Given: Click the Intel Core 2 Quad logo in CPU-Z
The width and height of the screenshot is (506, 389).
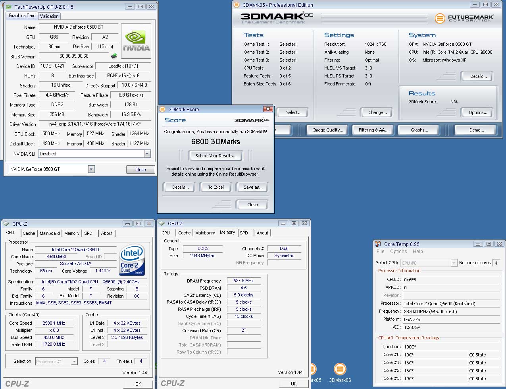Looking at the screenshot, I should pos(132,259).
